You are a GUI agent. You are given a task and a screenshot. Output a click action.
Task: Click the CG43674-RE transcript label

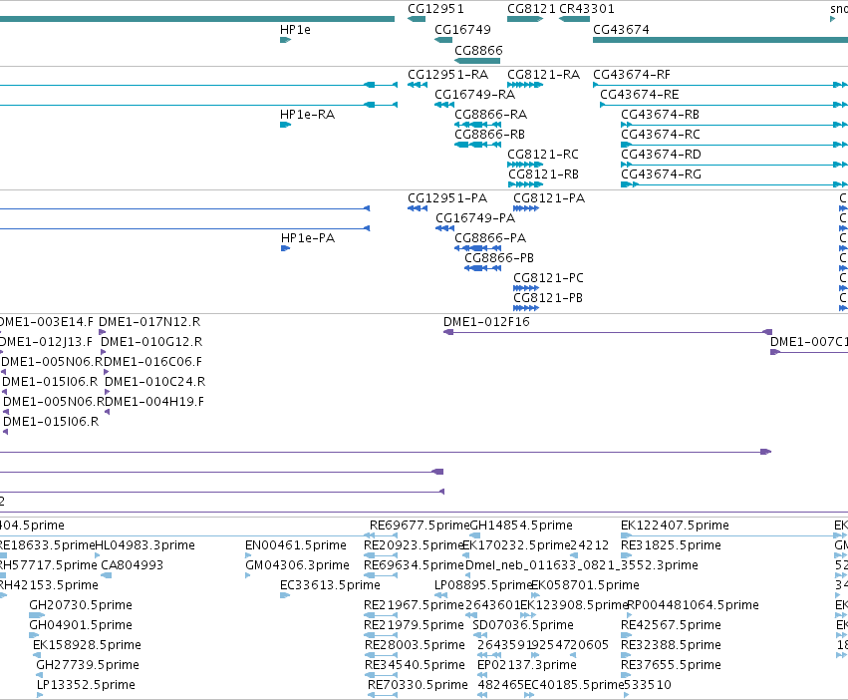click(x=640, y=95)
